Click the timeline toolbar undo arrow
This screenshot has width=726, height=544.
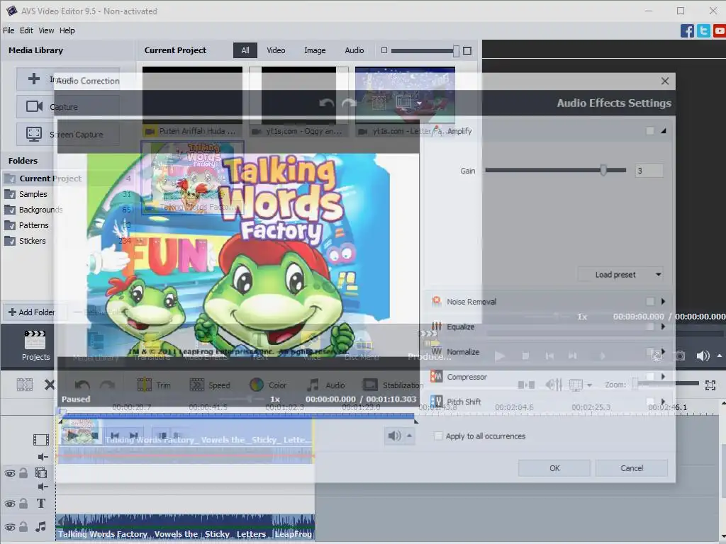coord(82,385)
